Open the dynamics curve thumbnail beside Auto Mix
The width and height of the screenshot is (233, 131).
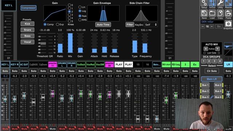[x=228, y=53]
